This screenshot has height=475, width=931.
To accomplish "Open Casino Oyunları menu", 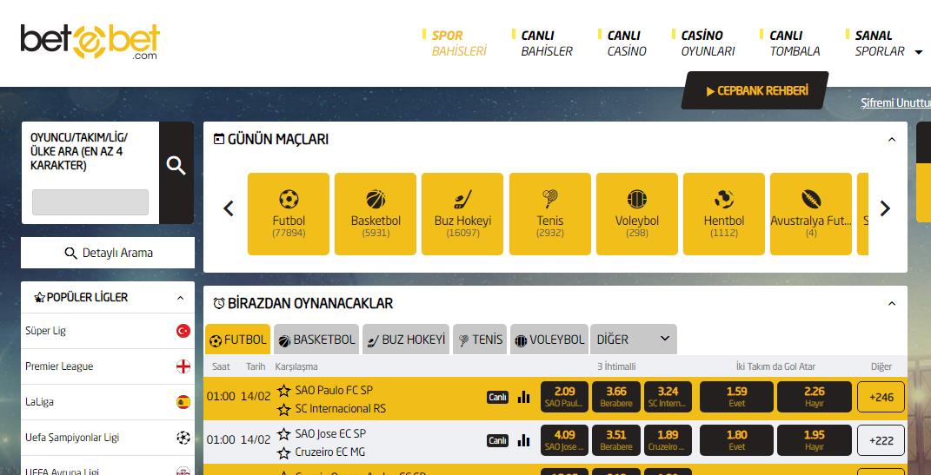I will click(708, 43).
